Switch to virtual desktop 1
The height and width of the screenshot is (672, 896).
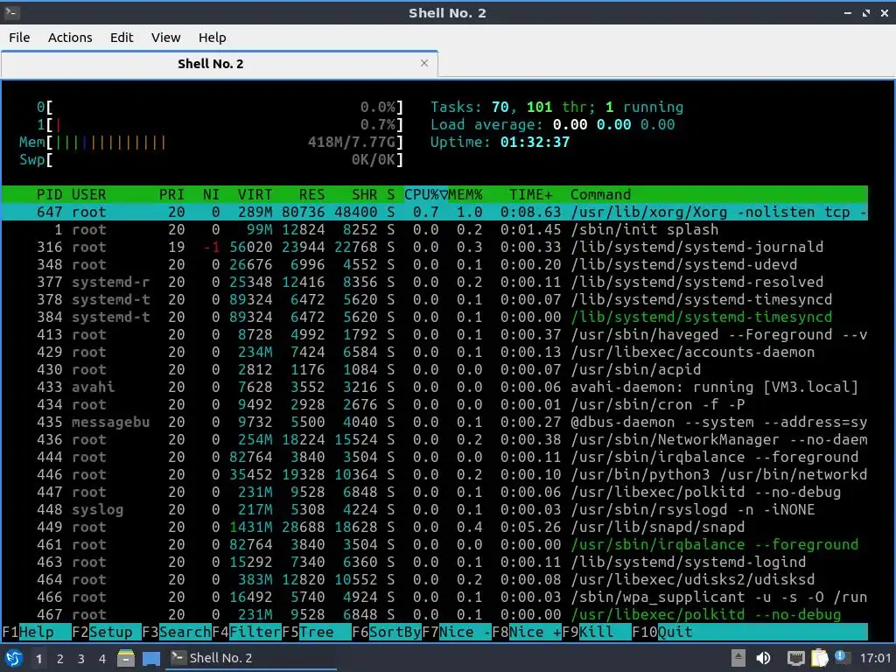(x=38, y=659)
